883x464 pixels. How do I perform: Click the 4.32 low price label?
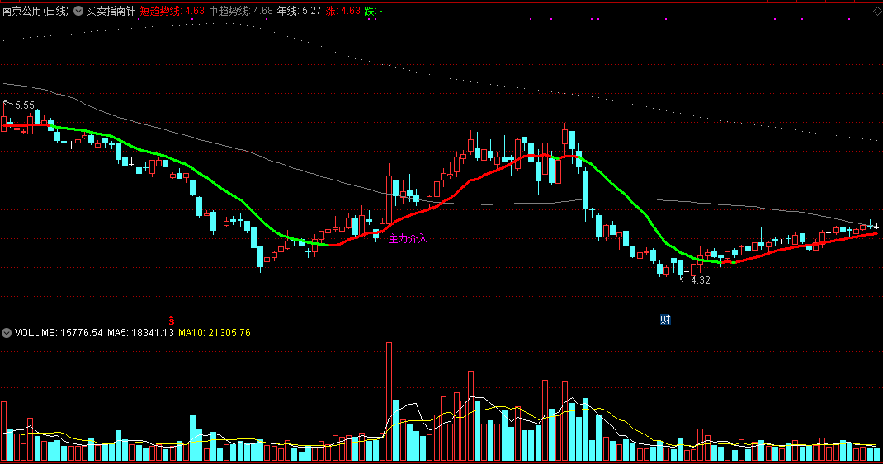click(x=701, y=280)
